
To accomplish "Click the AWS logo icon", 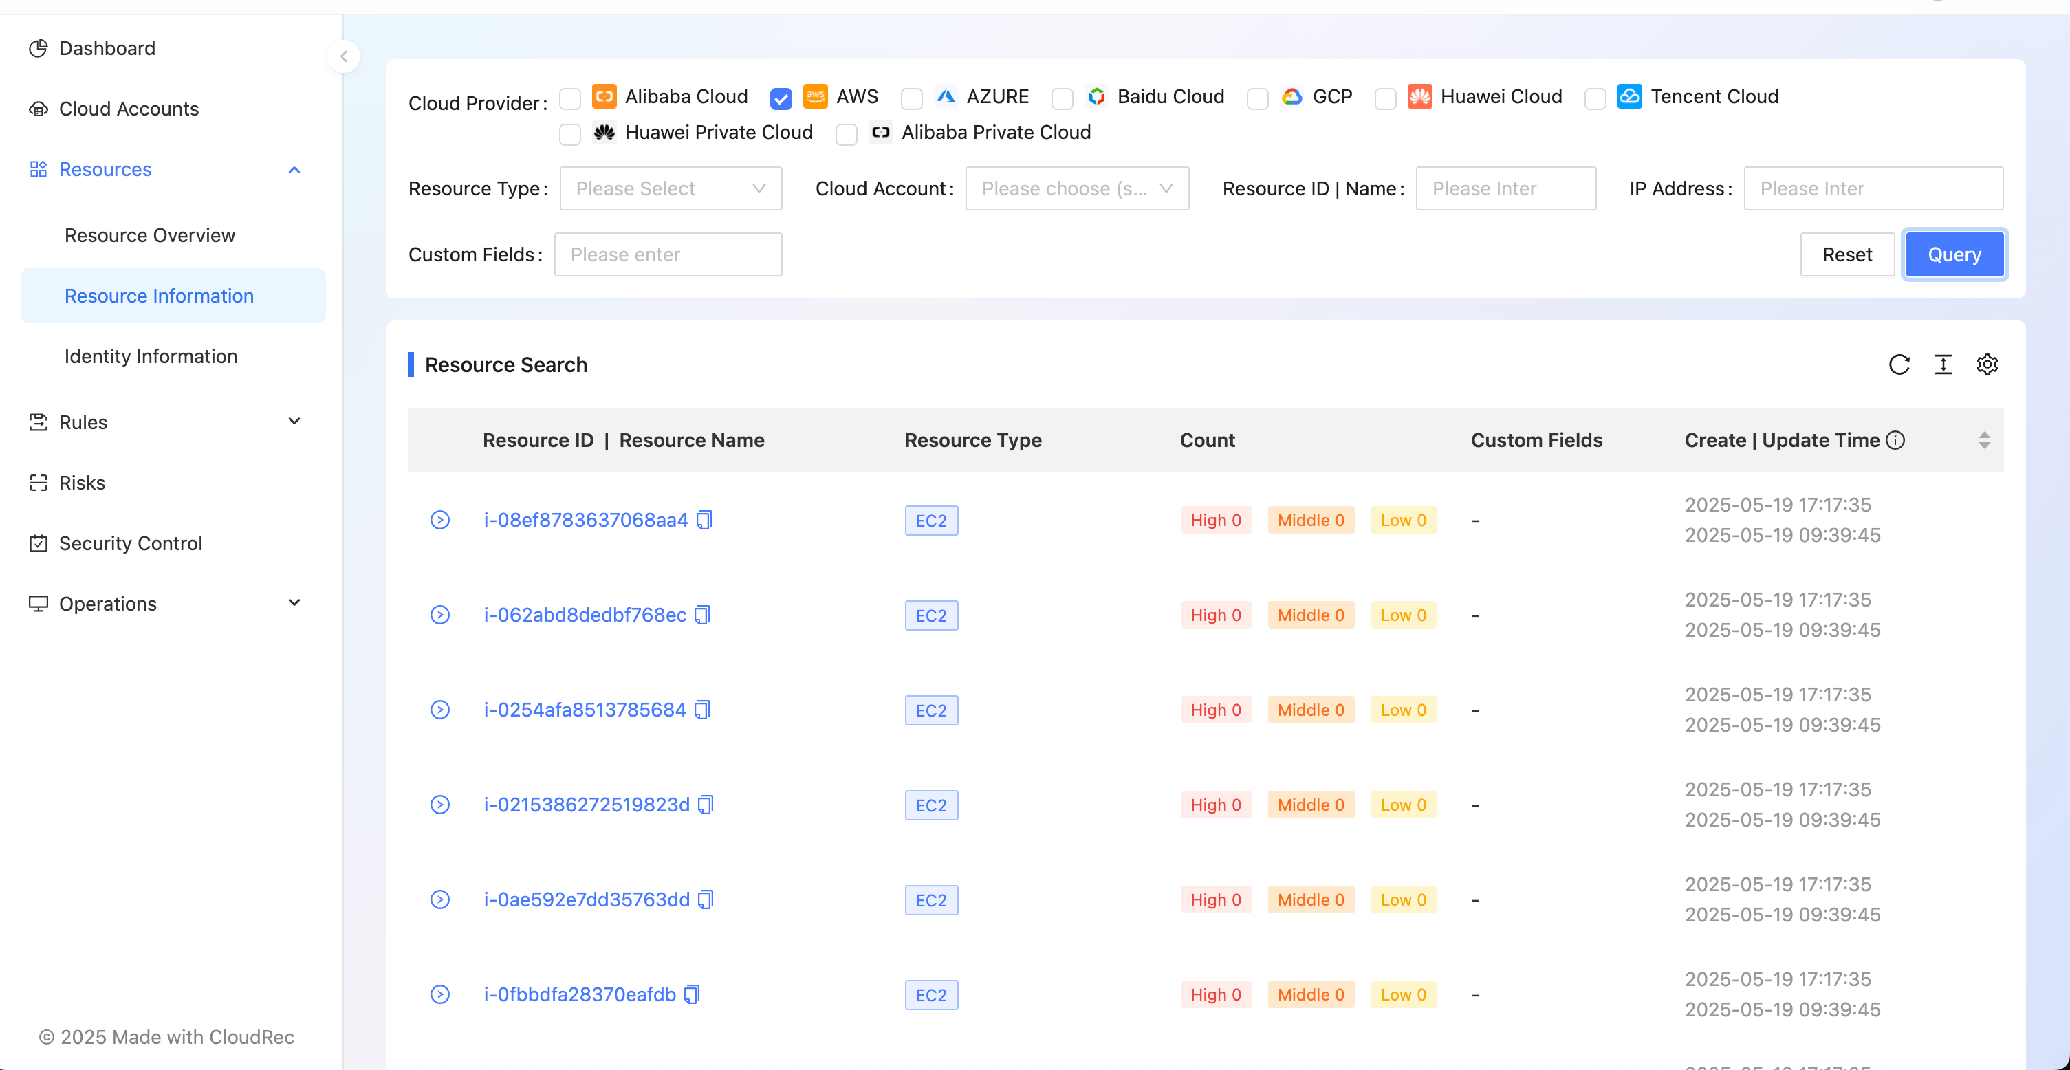I will tap(816, 96).
